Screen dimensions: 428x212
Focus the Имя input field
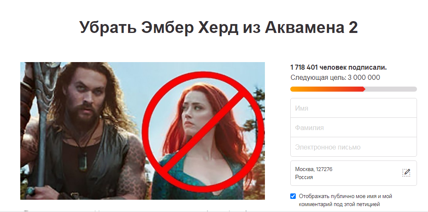pyautogui.click(x=354, y=108)
